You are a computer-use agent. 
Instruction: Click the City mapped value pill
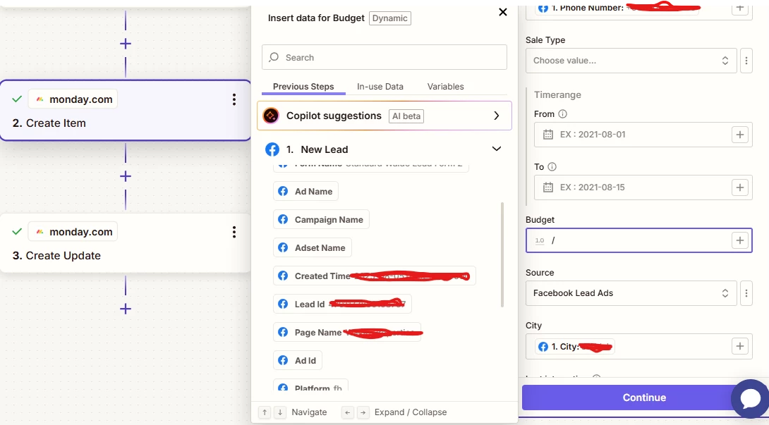point(575,347)
